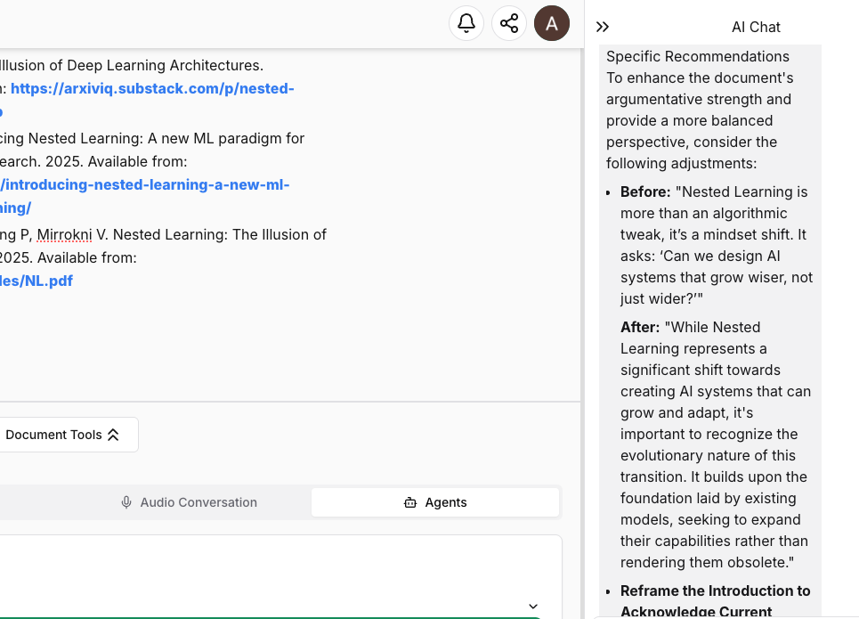Open the NL.pdf link
The width and height of the screenshot is (859, 619).
tap(36, 281)
